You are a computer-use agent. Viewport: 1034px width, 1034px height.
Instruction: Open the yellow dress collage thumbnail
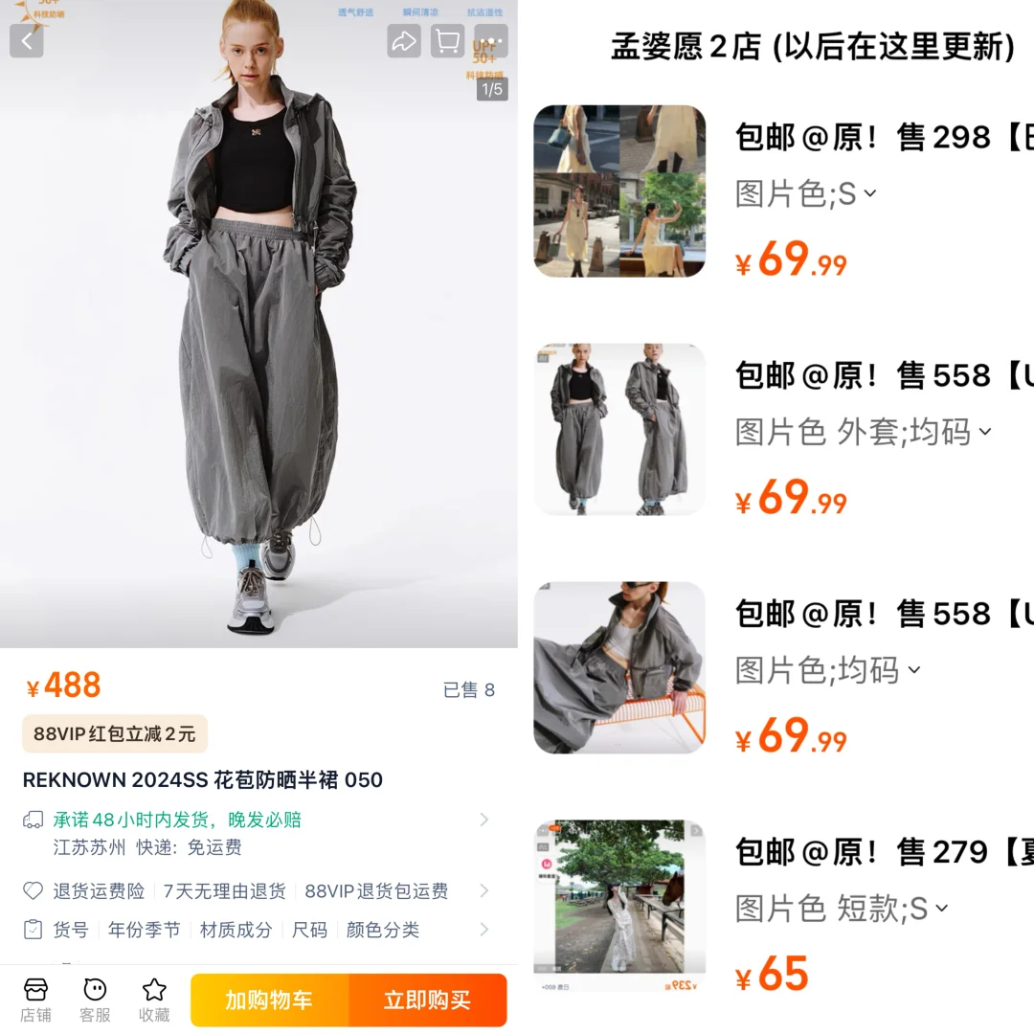pyautogui.click(x=619, y=191)
